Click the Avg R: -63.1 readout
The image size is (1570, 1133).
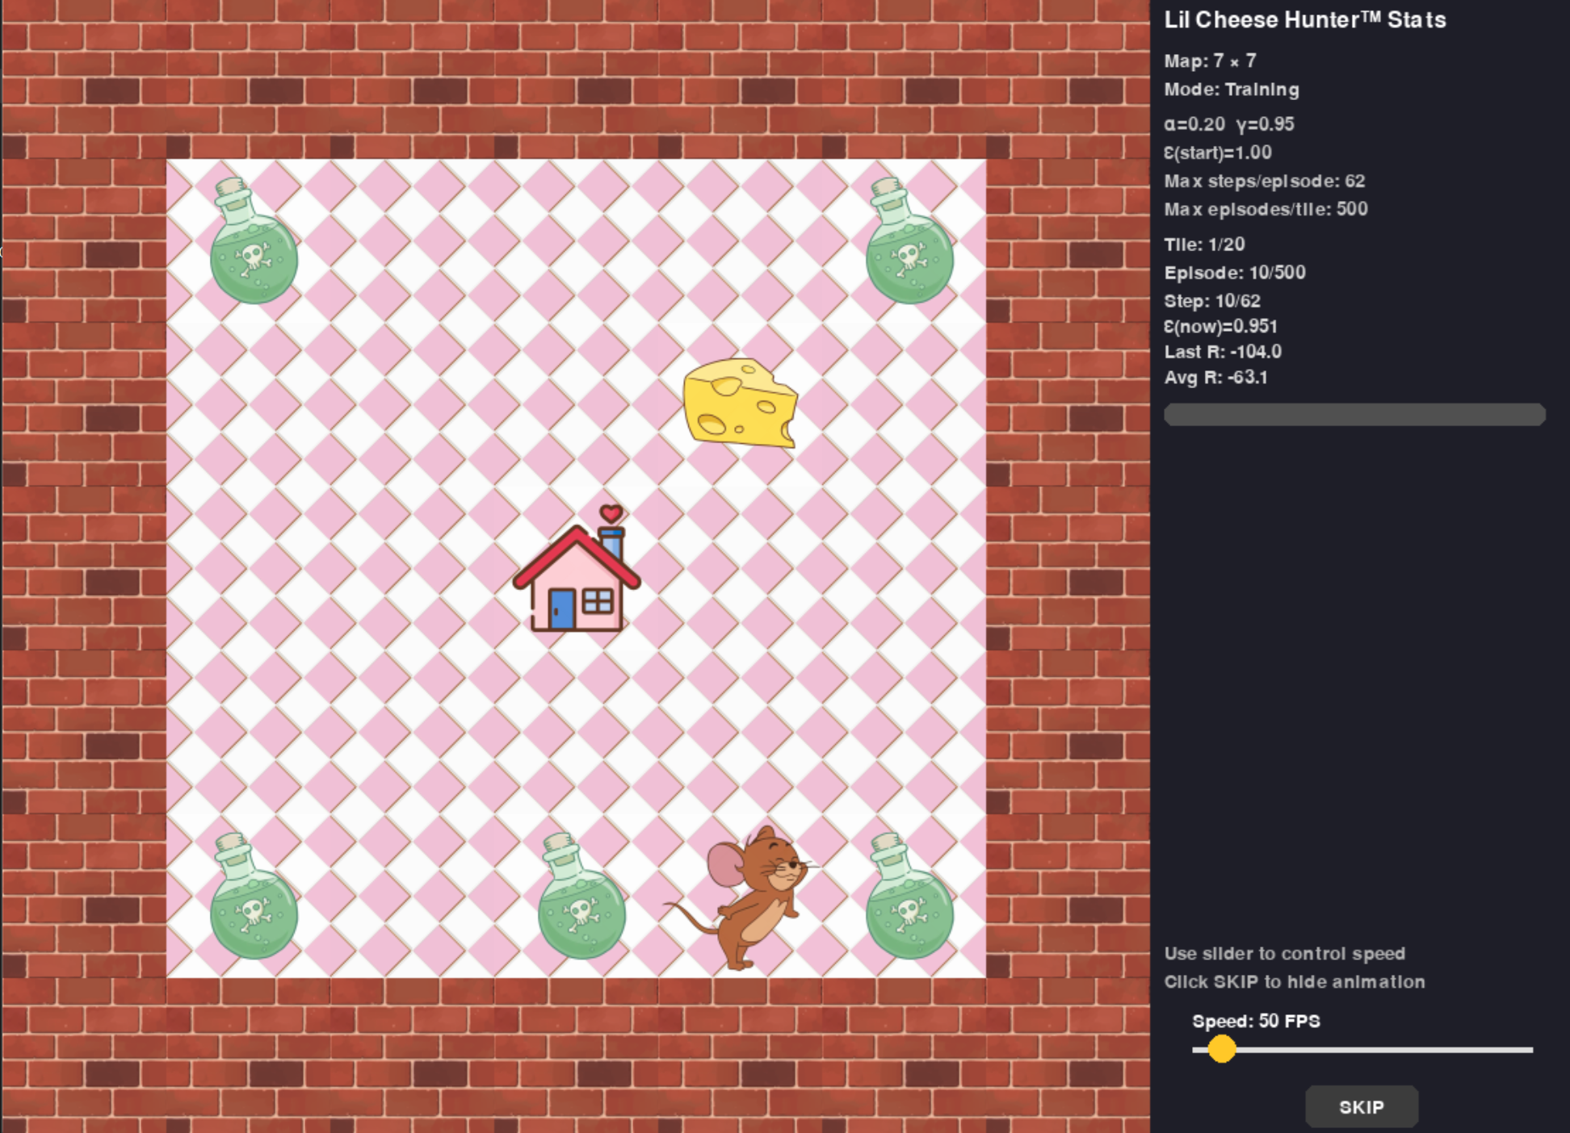pos(1215,378)
